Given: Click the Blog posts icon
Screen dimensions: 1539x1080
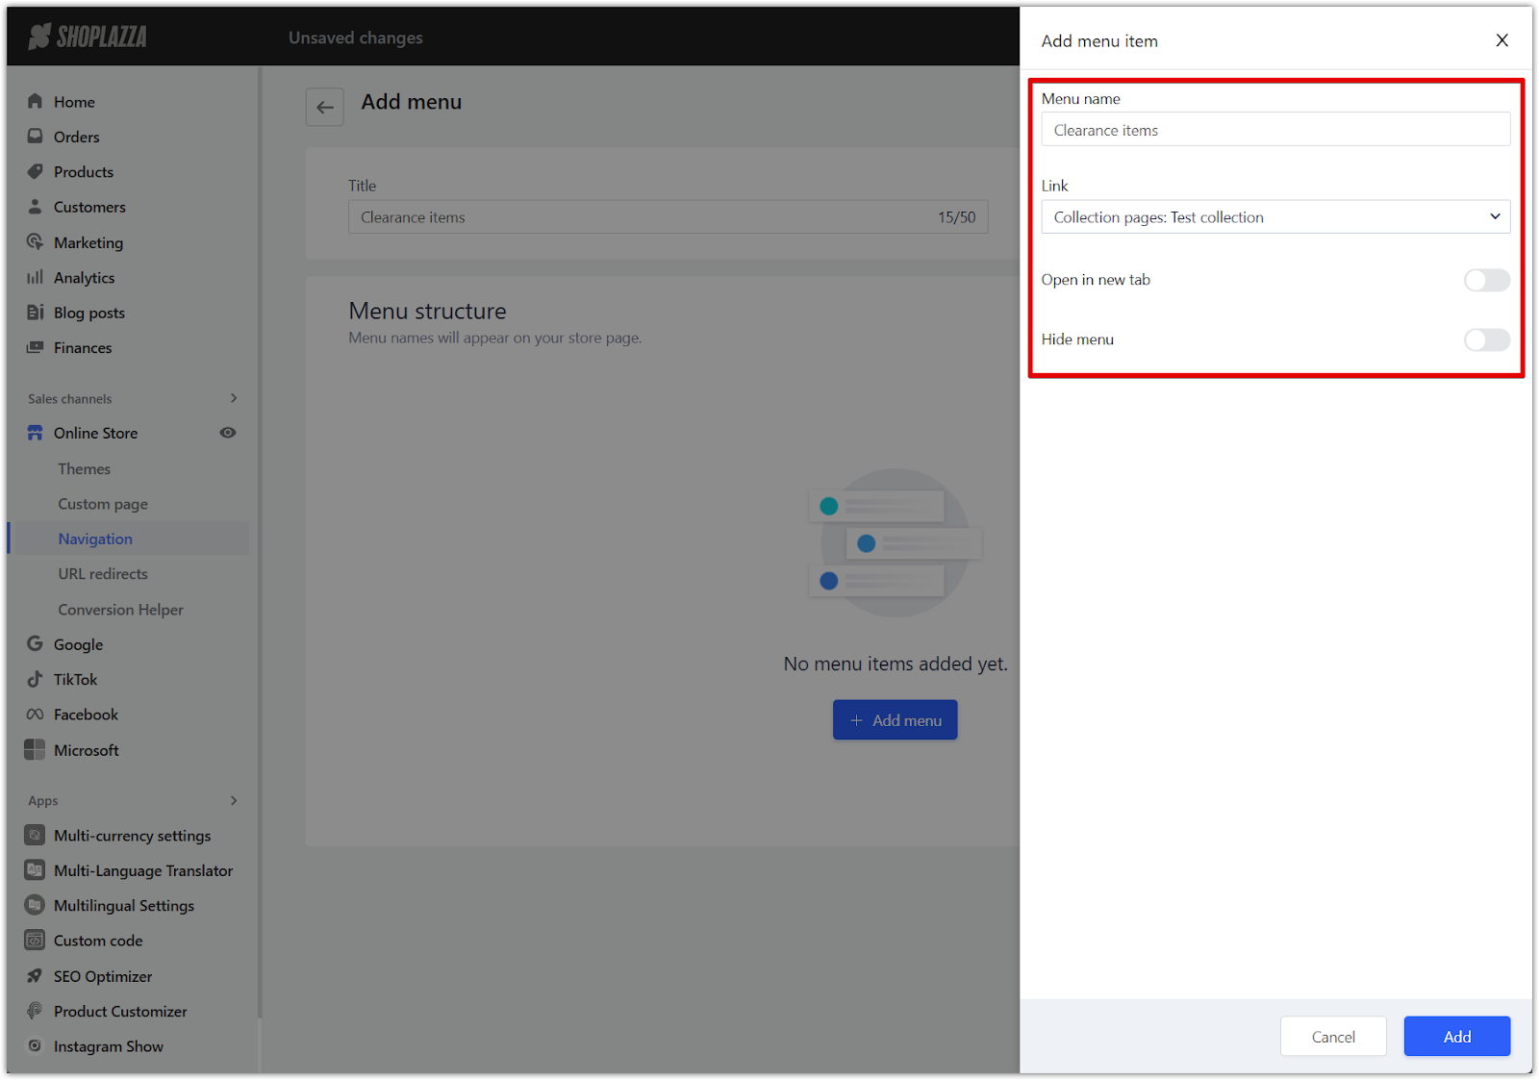Looking at the screenshot, I should click(x=36, y=312).
